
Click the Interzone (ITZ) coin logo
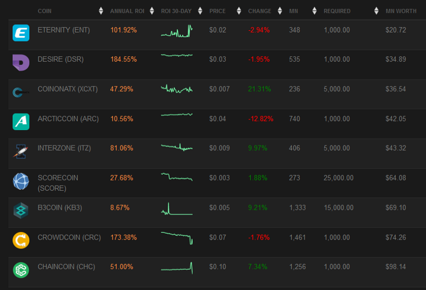[21, 151]
